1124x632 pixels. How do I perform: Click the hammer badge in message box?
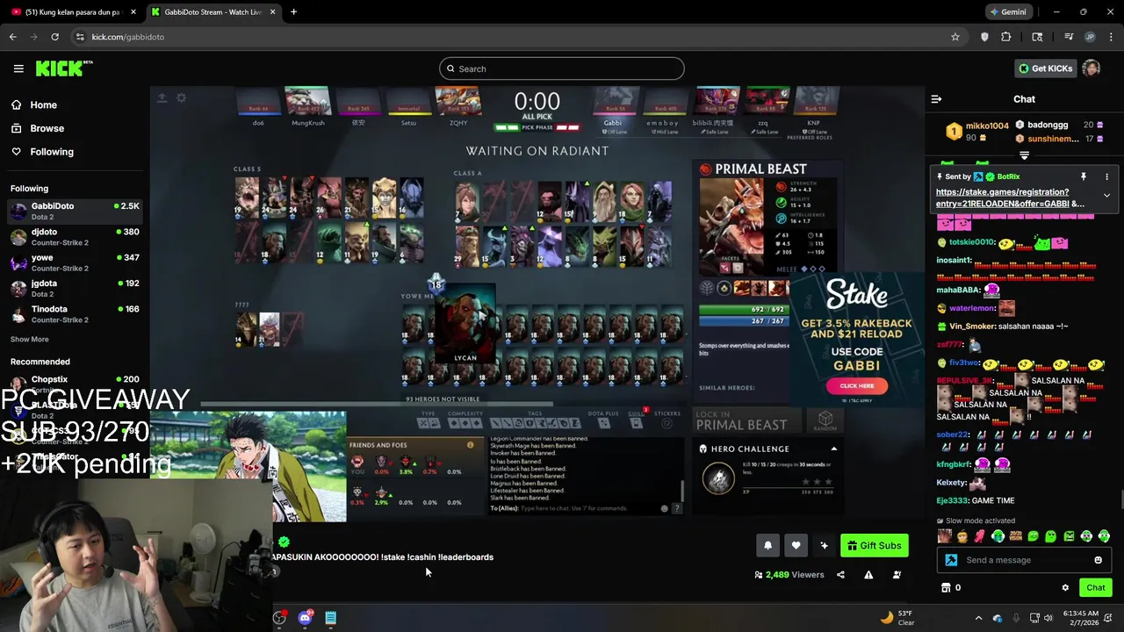pyautogui.click(x=951, y=560)
